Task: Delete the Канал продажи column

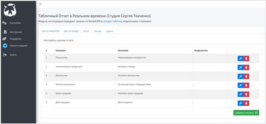Action: [246, 94]
